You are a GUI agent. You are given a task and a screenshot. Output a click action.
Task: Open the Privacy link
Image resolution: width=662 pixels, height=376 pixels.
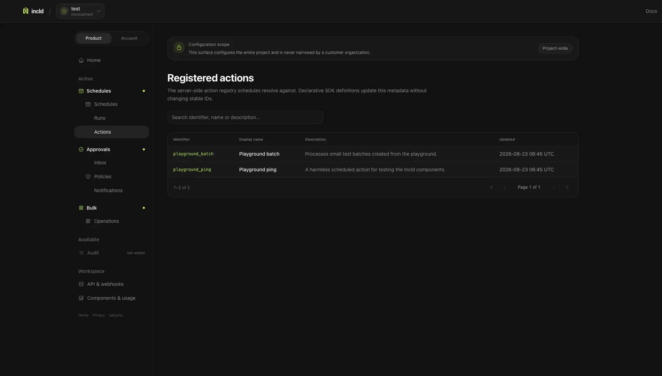[x=99, y=315]
